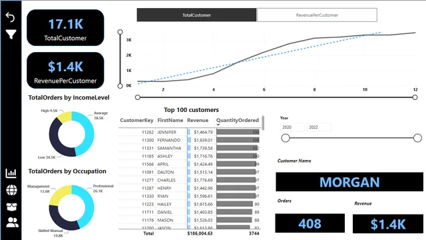Click the TotalCustomer 17.1K card
The height and width of the screenshot is (240, 426).
point(65,27)
